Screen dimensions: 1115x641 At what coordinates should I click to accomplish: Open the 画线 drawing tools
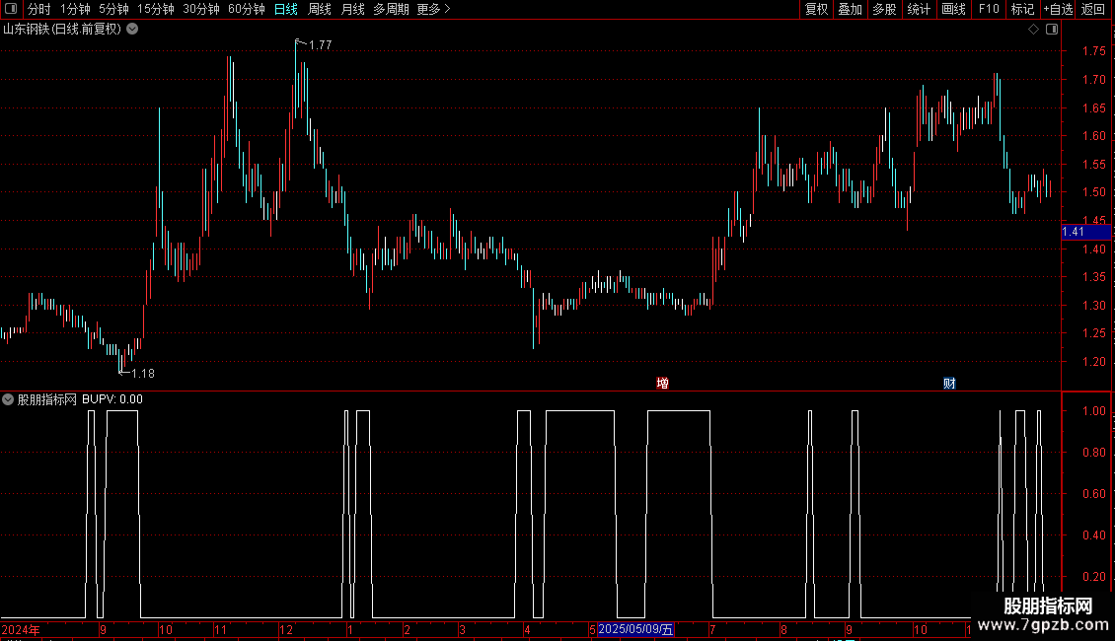(x=953, y=9)
